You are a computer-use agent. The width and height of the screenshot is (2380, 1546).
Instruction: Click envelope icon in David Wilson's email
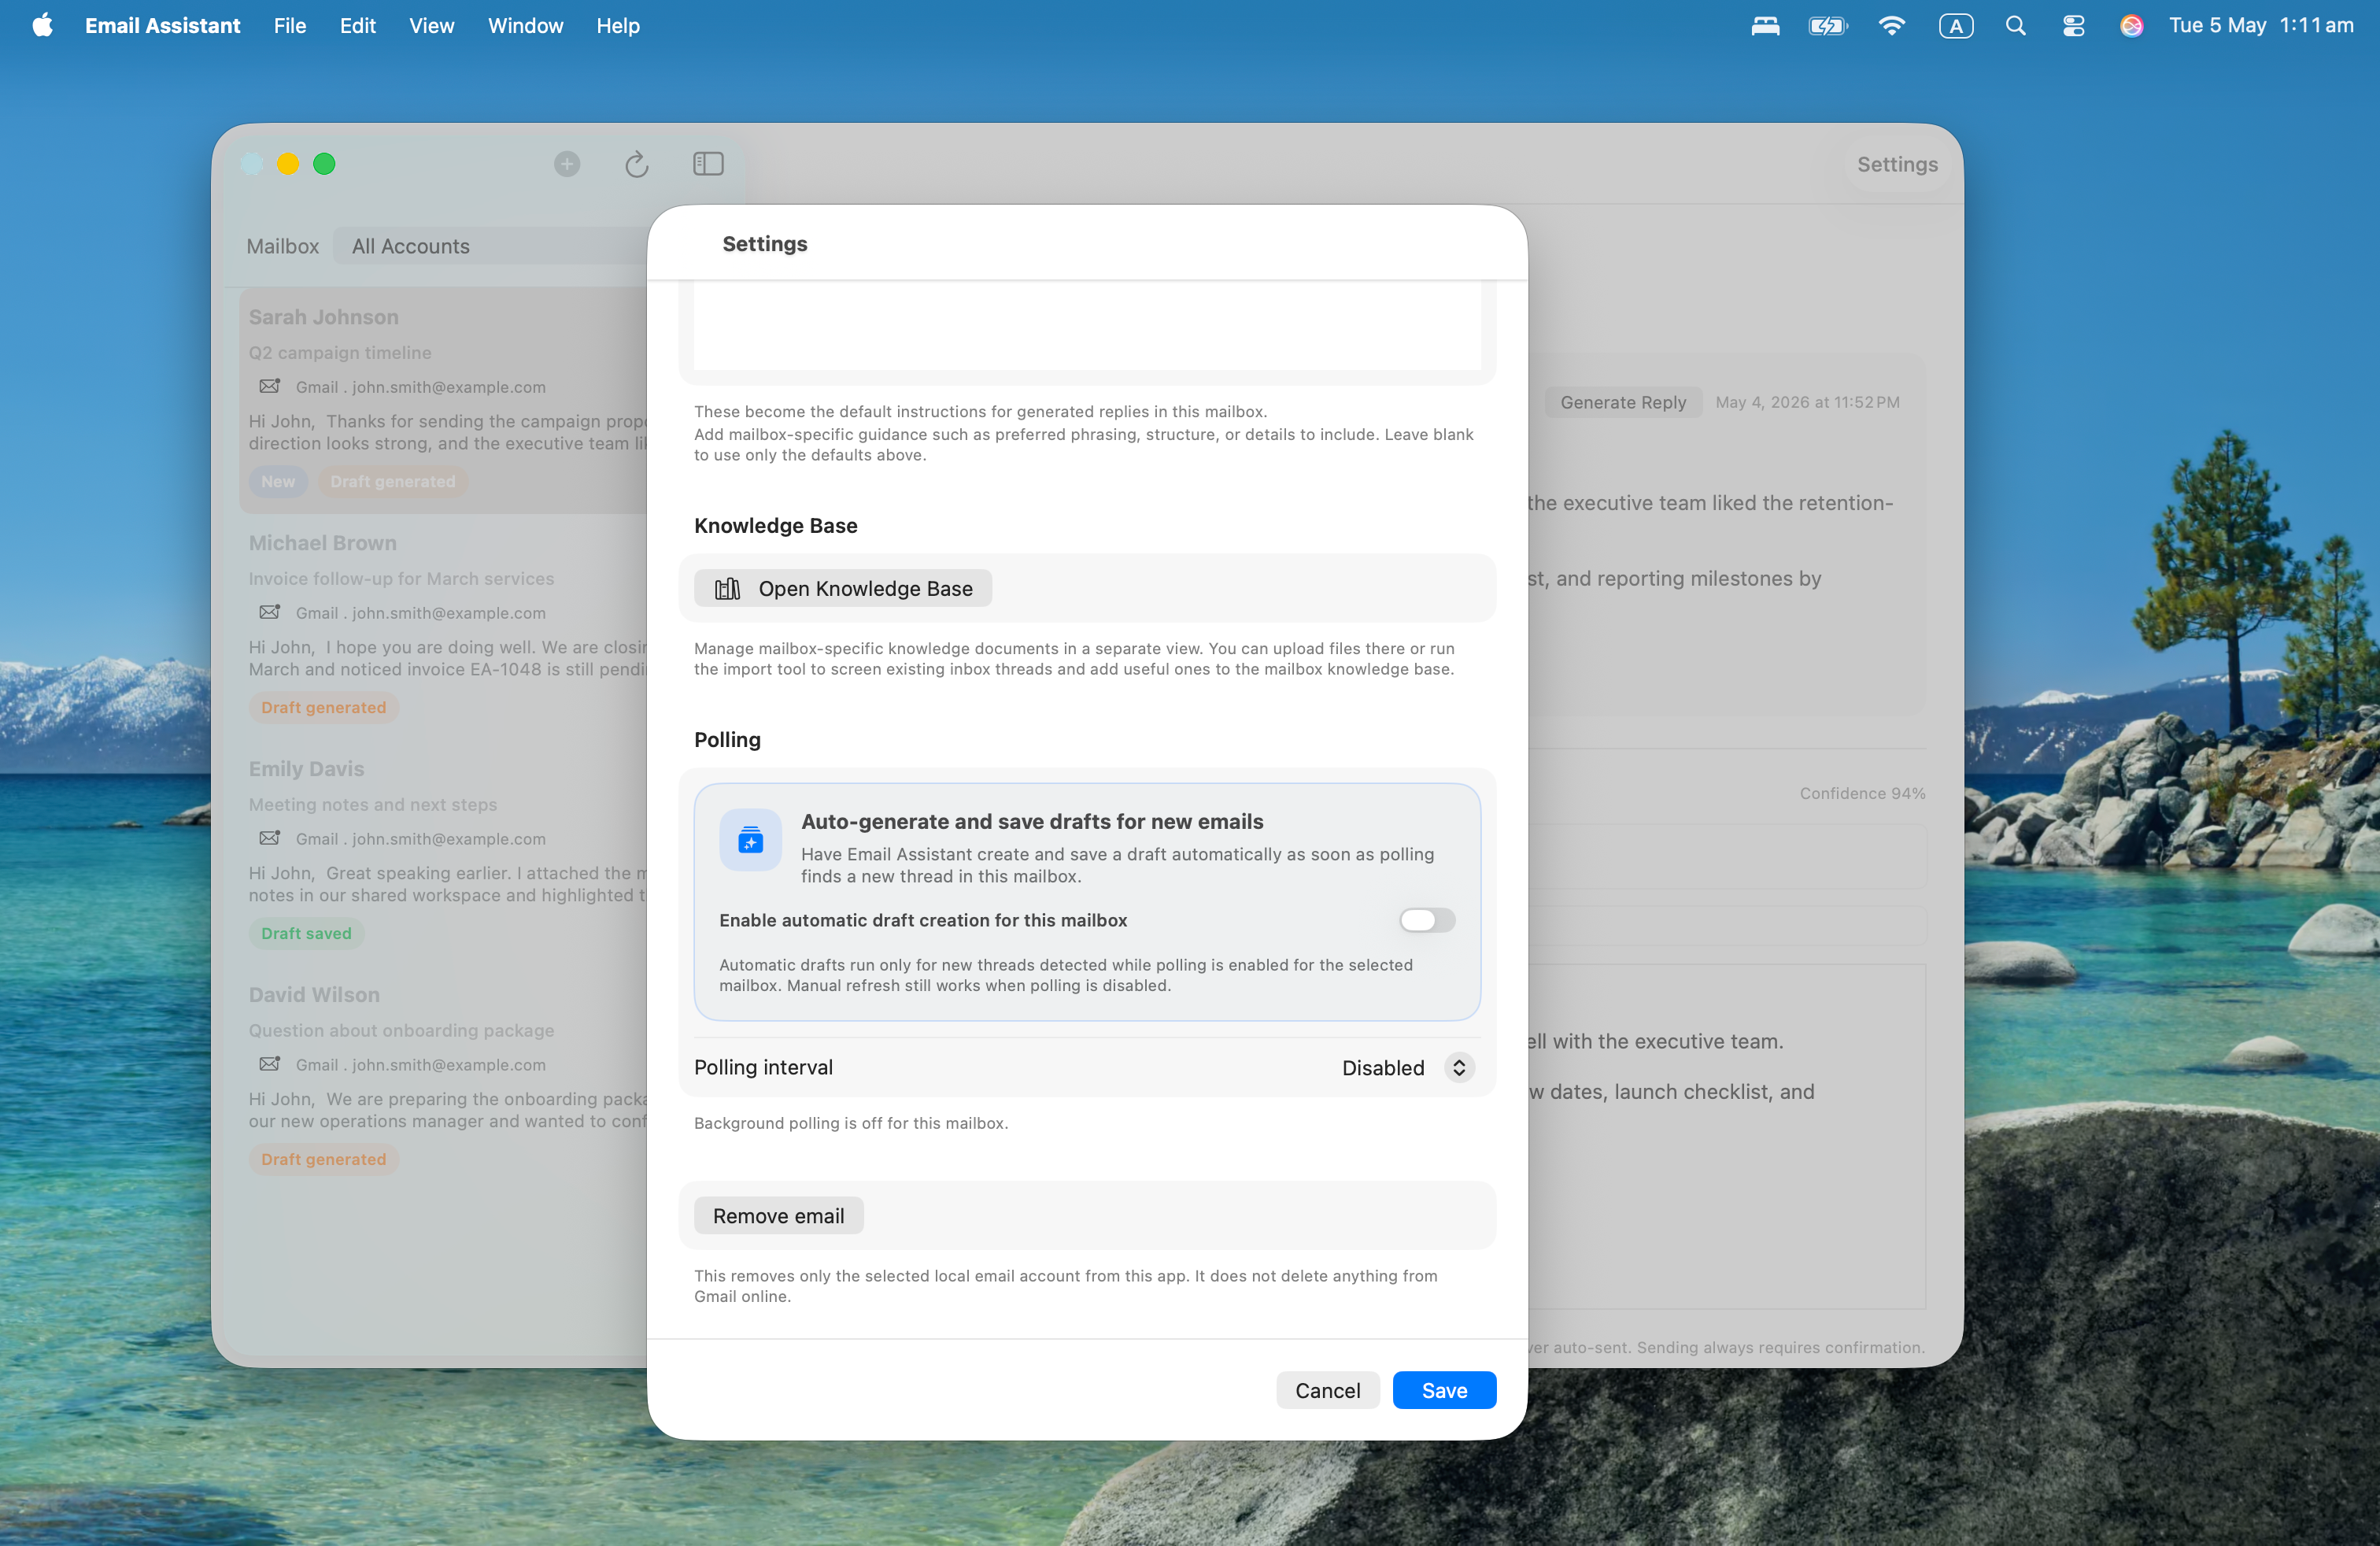coord(270,1064)
